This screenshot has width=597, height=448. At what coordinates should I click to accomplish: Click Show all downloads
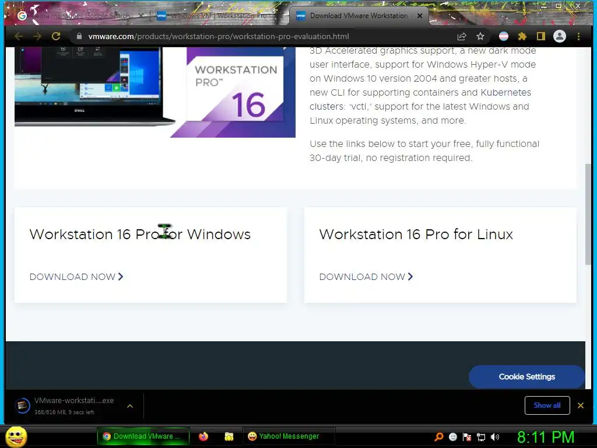(547, 405)
